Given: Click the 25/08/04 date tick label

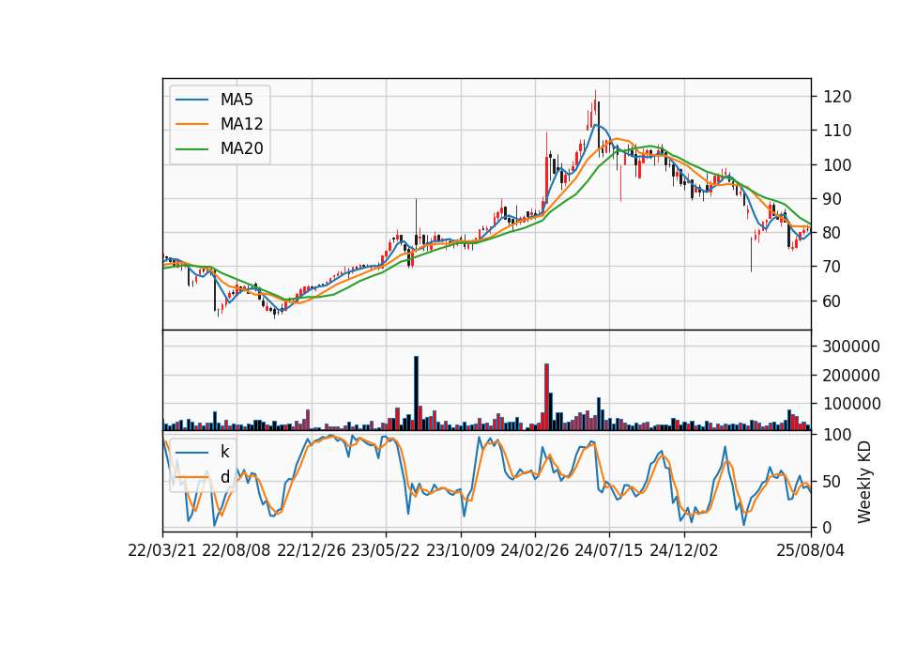Looking at the screenshot, I should pos(811,550).
